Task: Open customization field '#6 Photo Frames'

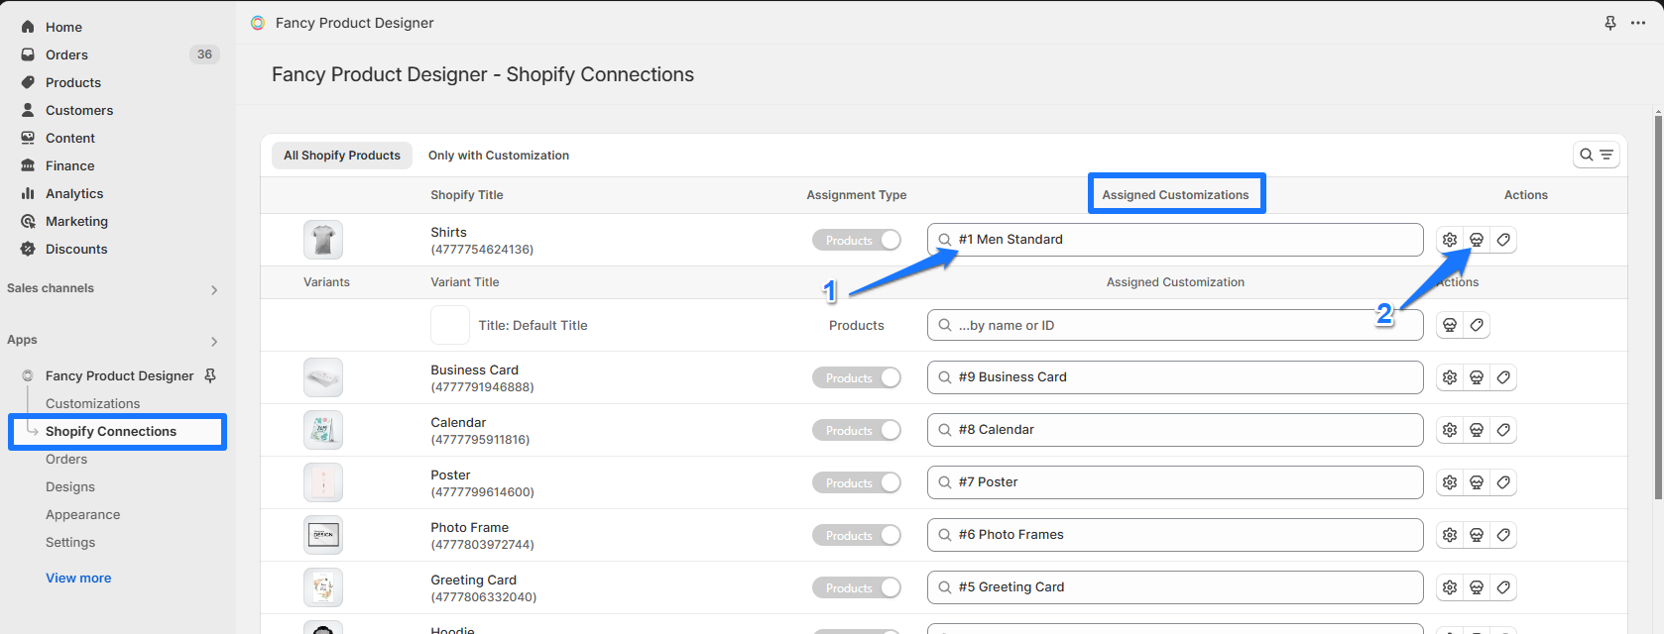Action: click(1175, 535)
